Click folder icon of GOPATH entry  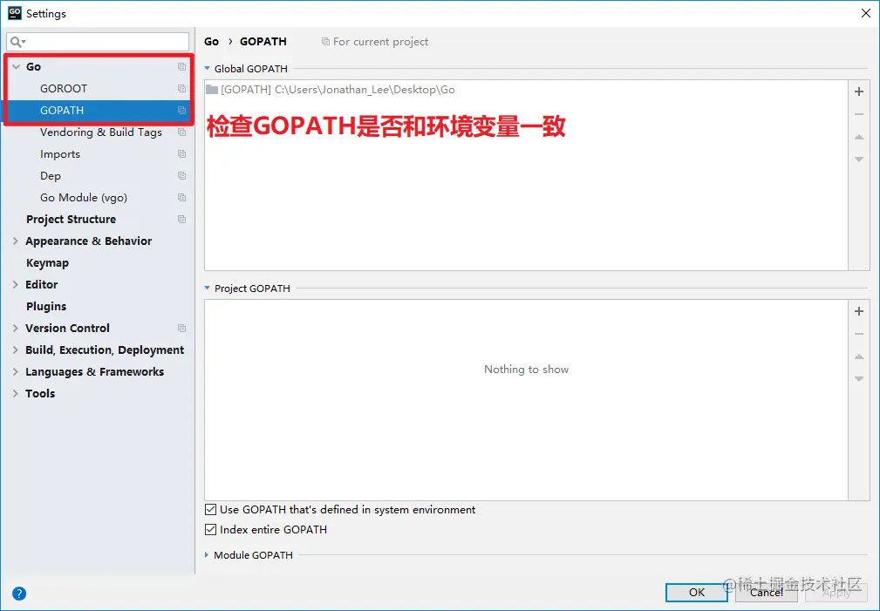tap(212, 90)
